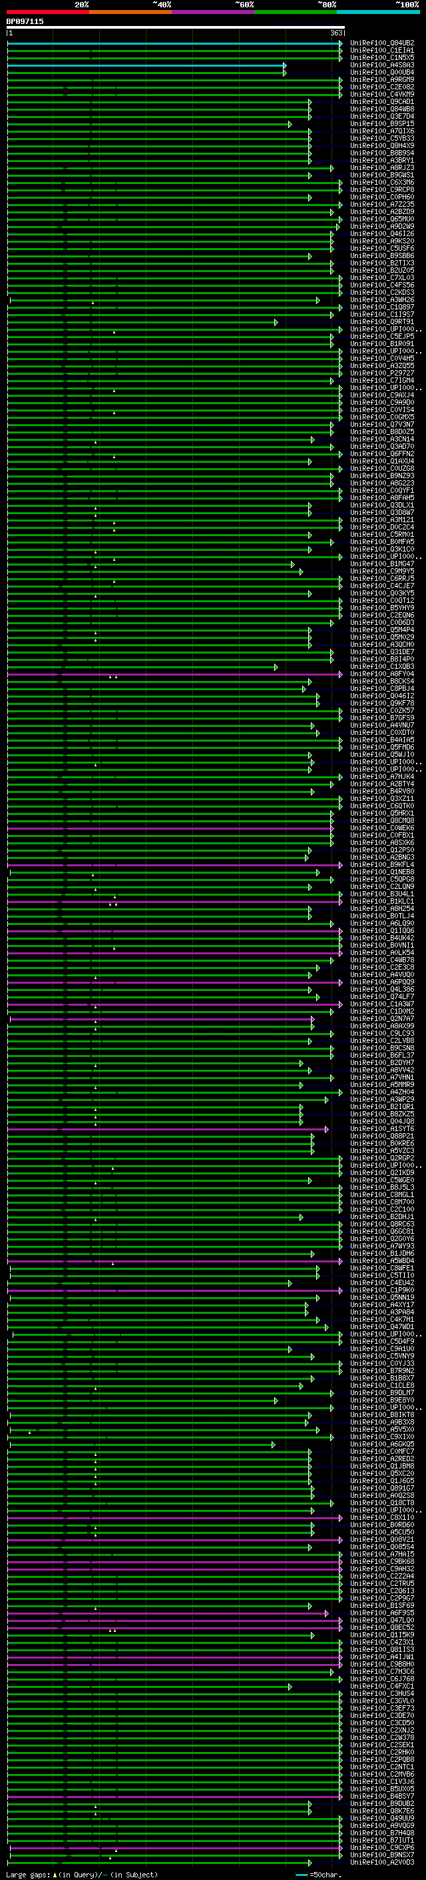The width and height of the screenshot is (426, 1880).
Task: Select the UniRef100_Q12PS0 label
Action: coord(382,850)
